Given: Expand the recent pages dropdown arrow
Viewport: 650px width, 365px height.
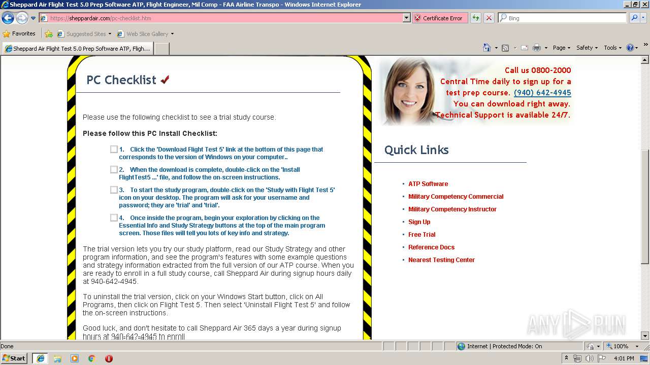Looking at the screenshot, I should coord(33,18).
